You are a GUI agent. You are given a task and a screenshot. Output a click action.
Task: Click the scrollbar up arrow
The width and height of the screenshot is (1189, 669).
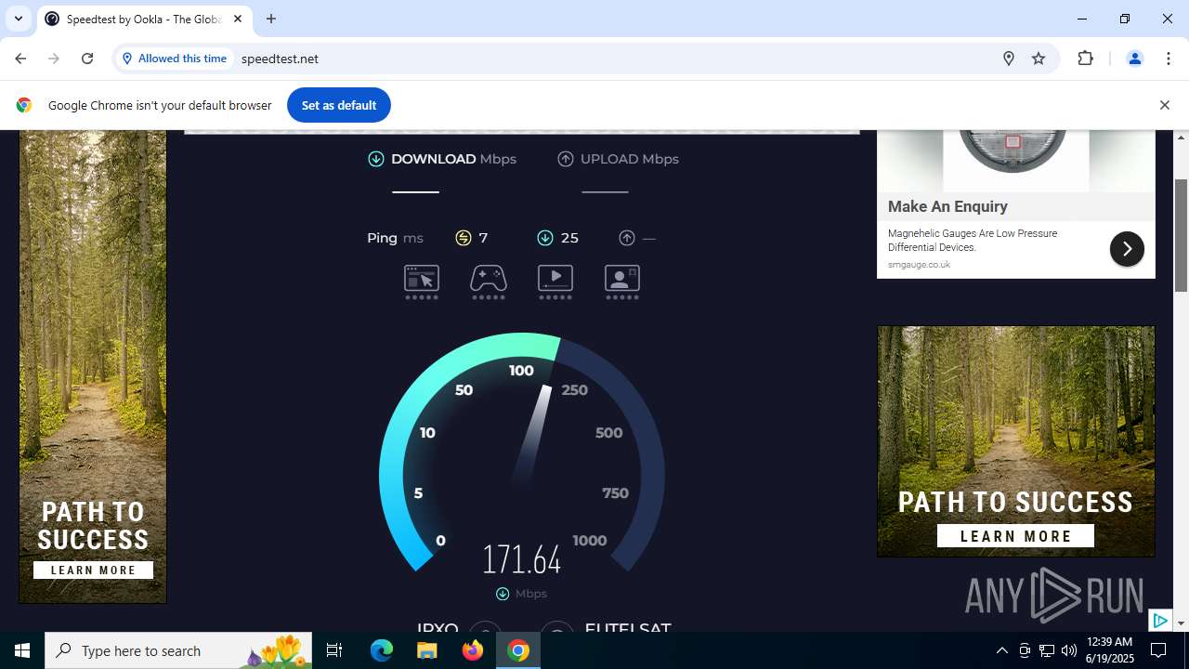1182,138
